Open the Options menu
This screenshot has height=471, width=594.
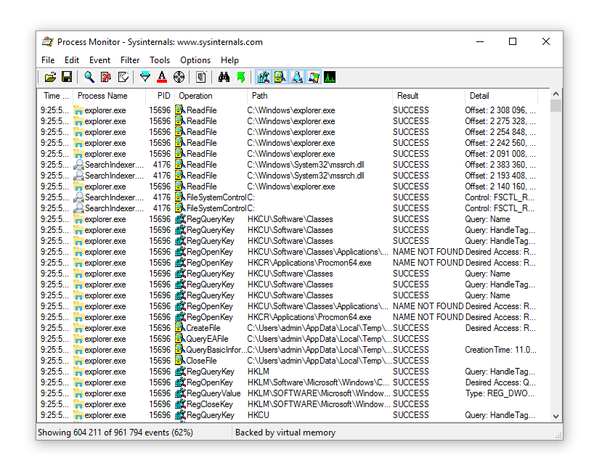195,60
